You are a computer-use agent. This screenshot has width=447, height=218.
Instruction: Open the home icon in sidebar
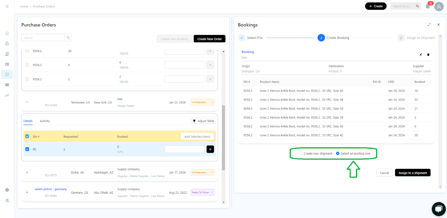7,33
